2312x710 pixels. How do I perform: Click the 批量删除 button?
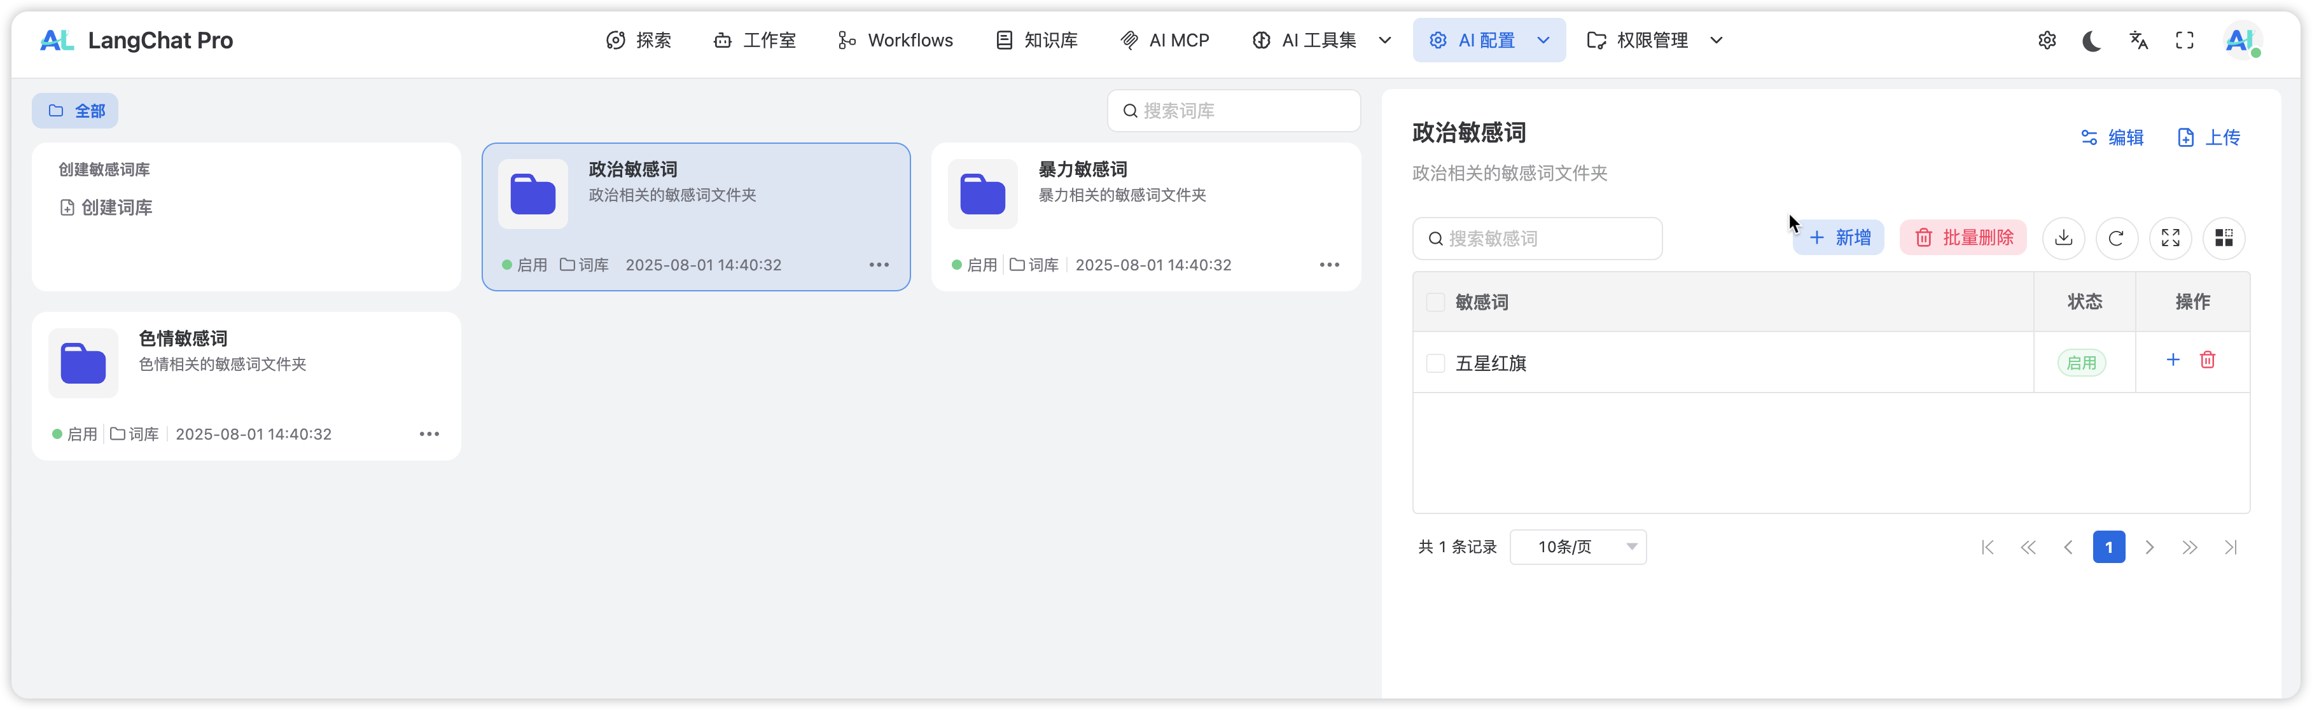(1963, 238)
